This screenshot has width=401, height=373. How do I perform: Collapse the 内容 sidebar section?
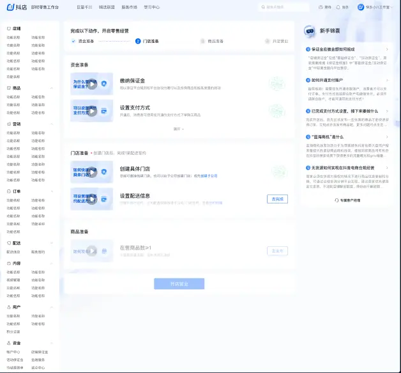click(52, 264)
